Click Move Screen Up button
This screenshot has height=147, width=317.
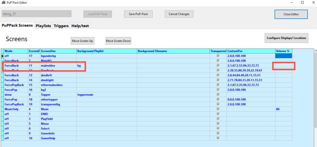[x=82, y=41]
